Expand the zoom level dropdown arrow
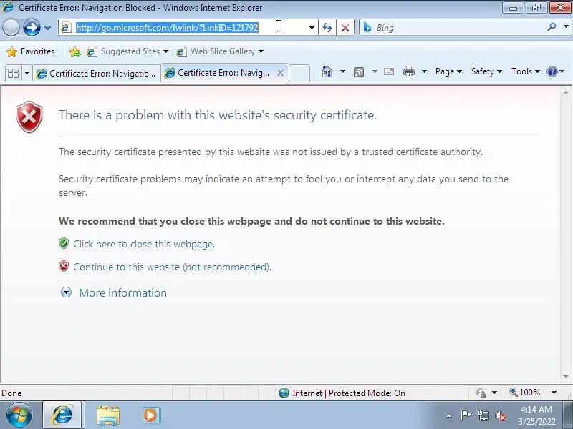This screenshot has width=573, height=429. [554, 393]
